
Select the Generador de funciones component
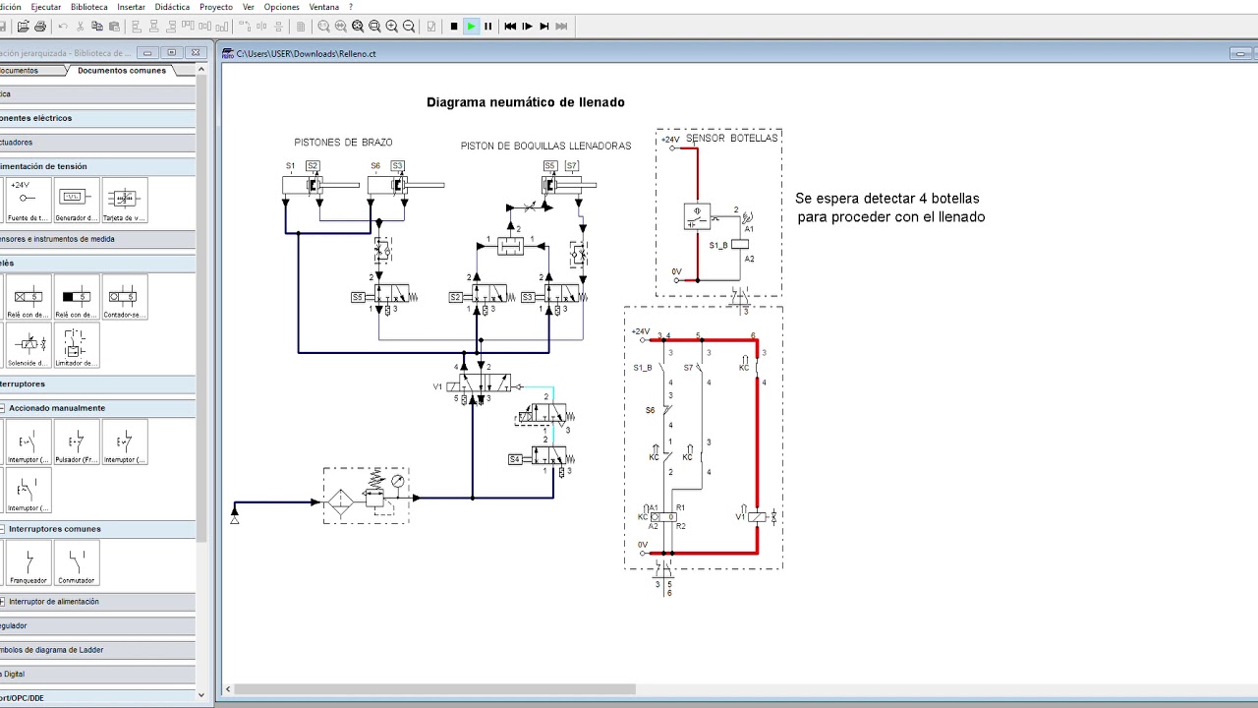[x=77, y=201]
